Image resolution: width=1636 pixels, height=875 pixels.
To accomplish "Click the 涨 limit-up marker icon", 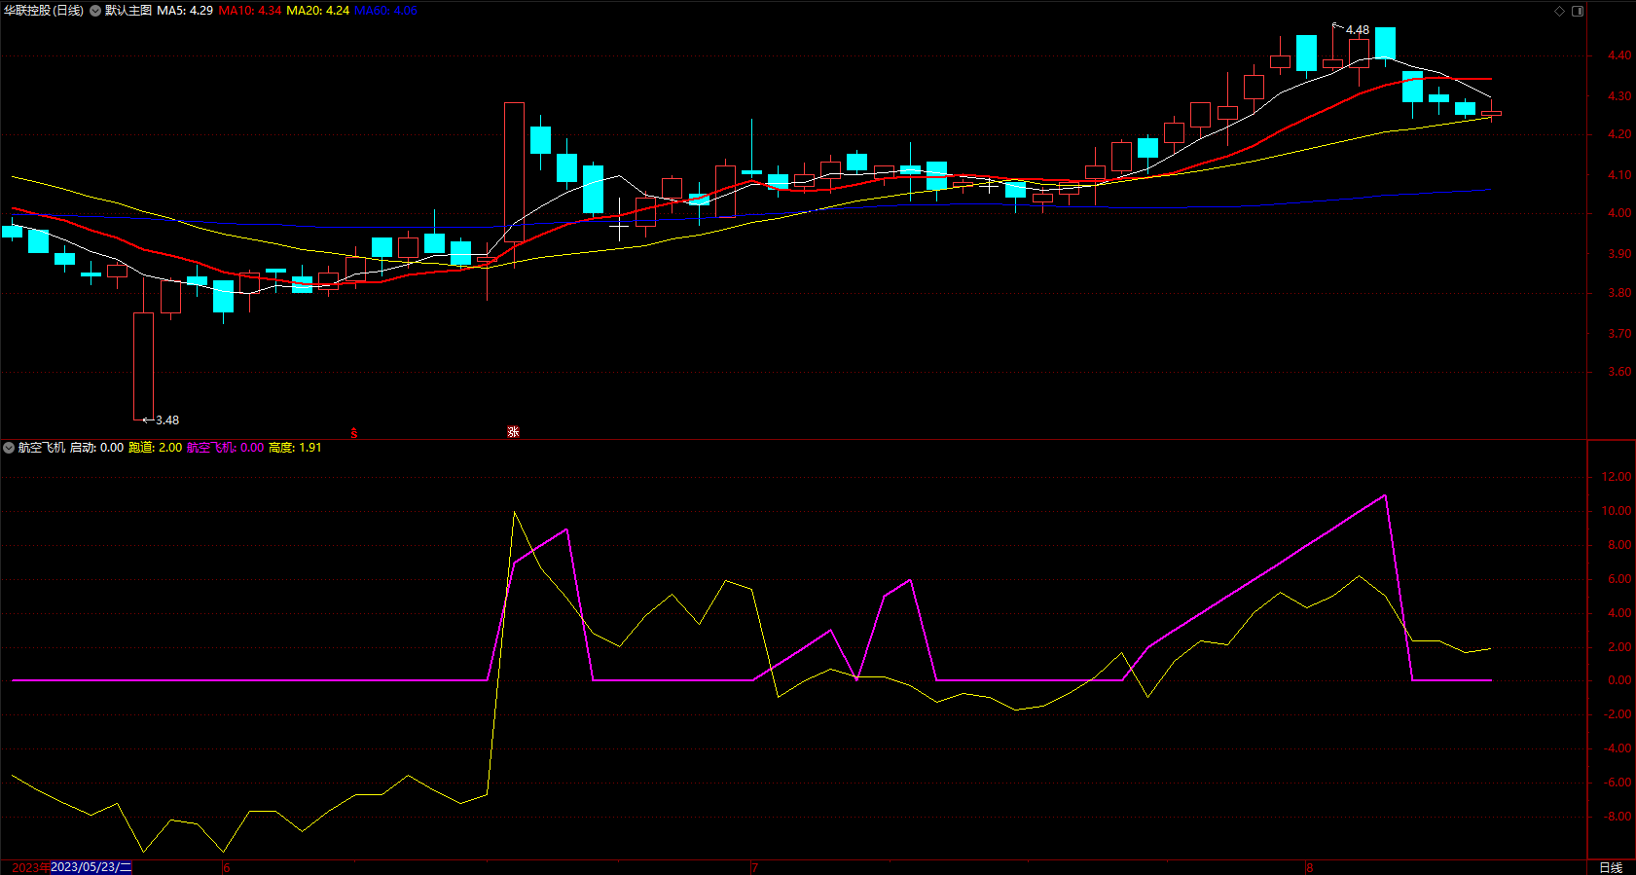I will 513,432.
